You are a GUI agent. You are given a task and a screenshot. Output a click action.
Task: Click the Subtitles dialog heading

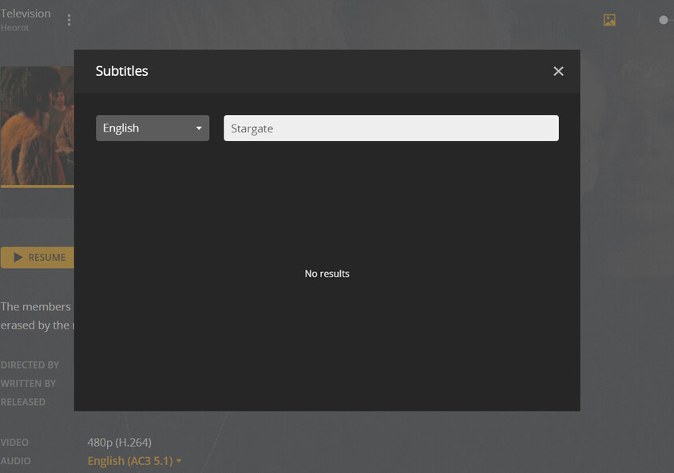(121, 71)
